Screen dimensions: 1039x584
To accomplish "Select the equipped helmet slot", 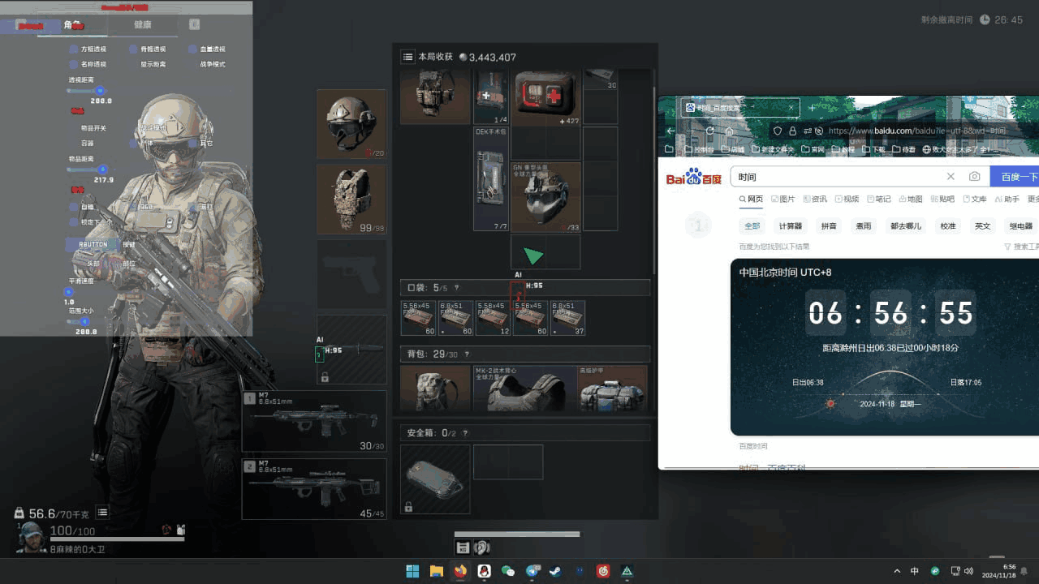I will [351, 124].
